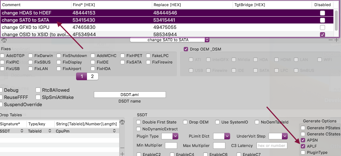Enable ReuseFFFF option
The width and height of the screenshot is (341, 156).
point(1,97)
